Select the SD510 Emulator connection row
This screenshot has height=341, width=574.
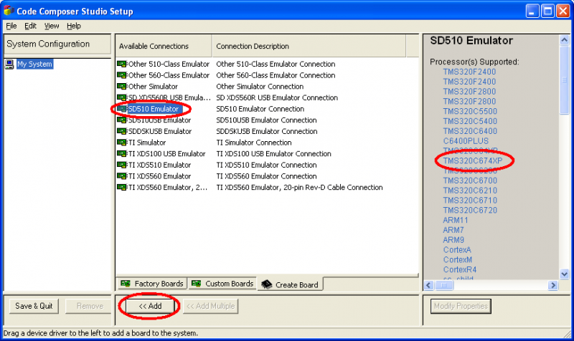[x=267, y=109]
